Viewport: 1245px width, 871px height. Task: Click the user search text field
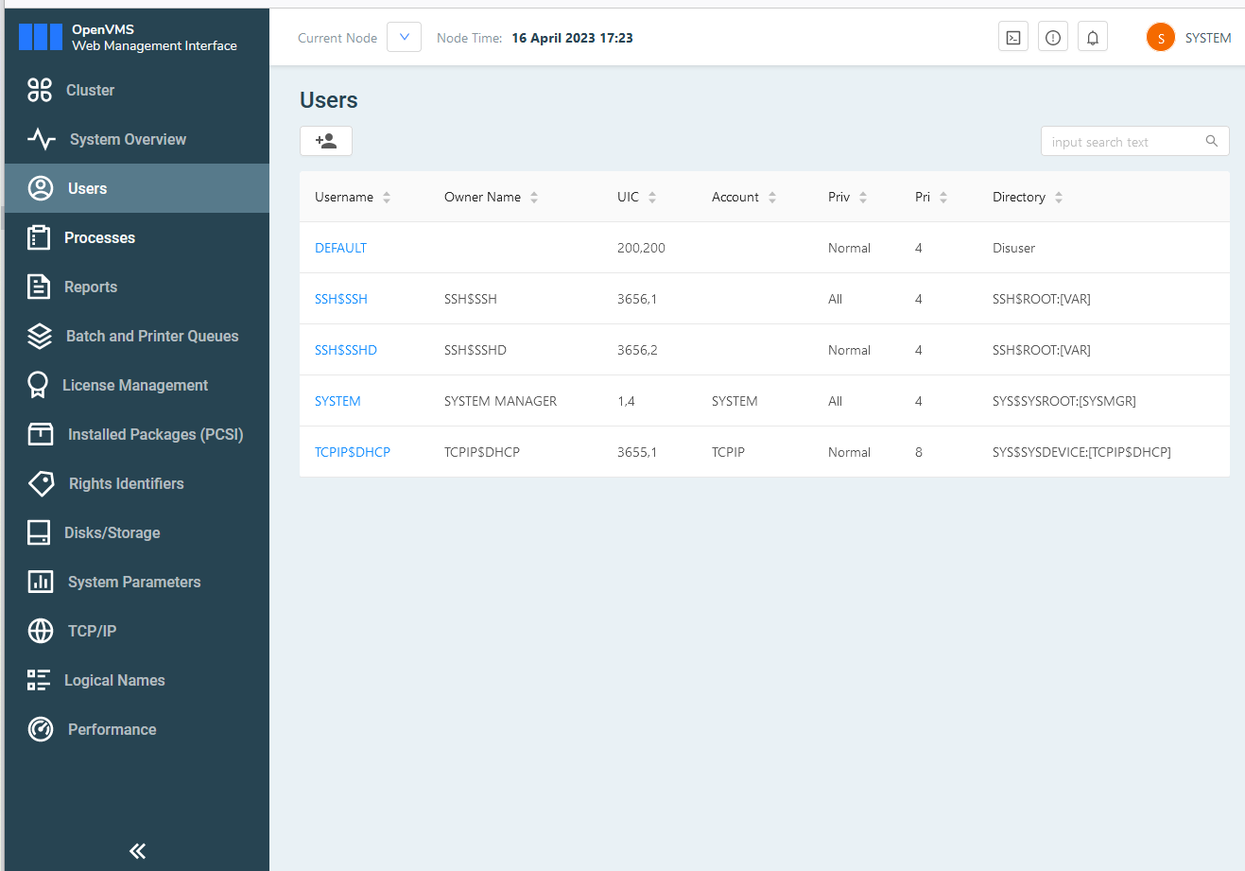[1123, 142]
